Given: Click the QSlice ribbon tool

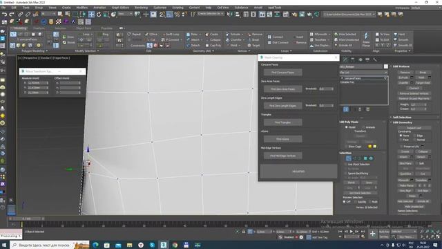Looking at the screenshot, I should tap(151, 34).
